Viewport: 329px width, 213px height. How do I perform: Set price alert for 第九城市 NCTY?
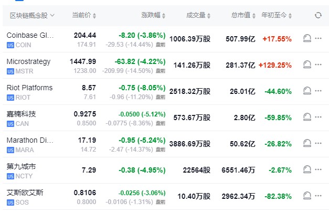coord(307,169)
